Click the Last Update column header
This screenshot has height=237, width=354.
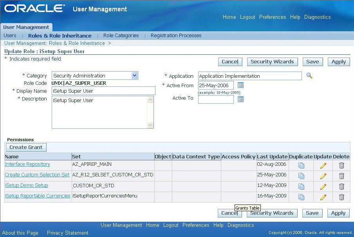pyautogui.click(x=272, y=157)
